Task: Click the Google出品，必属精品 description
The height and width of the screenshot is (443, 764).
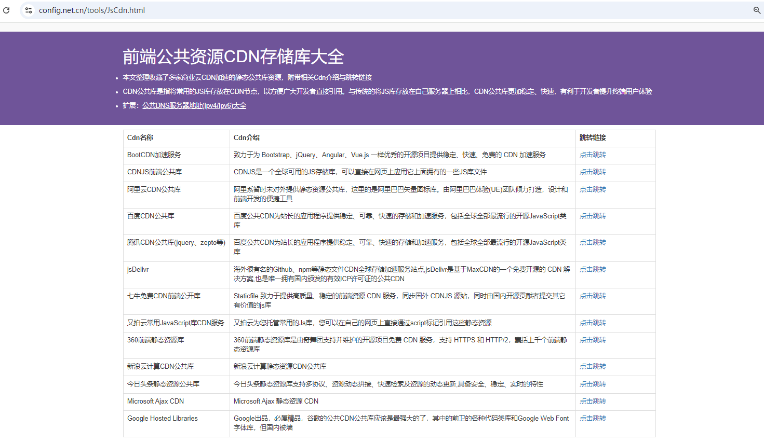Action: coord(401,423)
